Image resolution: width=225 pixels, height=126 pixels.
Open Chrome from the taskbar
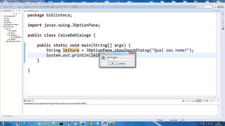coord(90,124)
